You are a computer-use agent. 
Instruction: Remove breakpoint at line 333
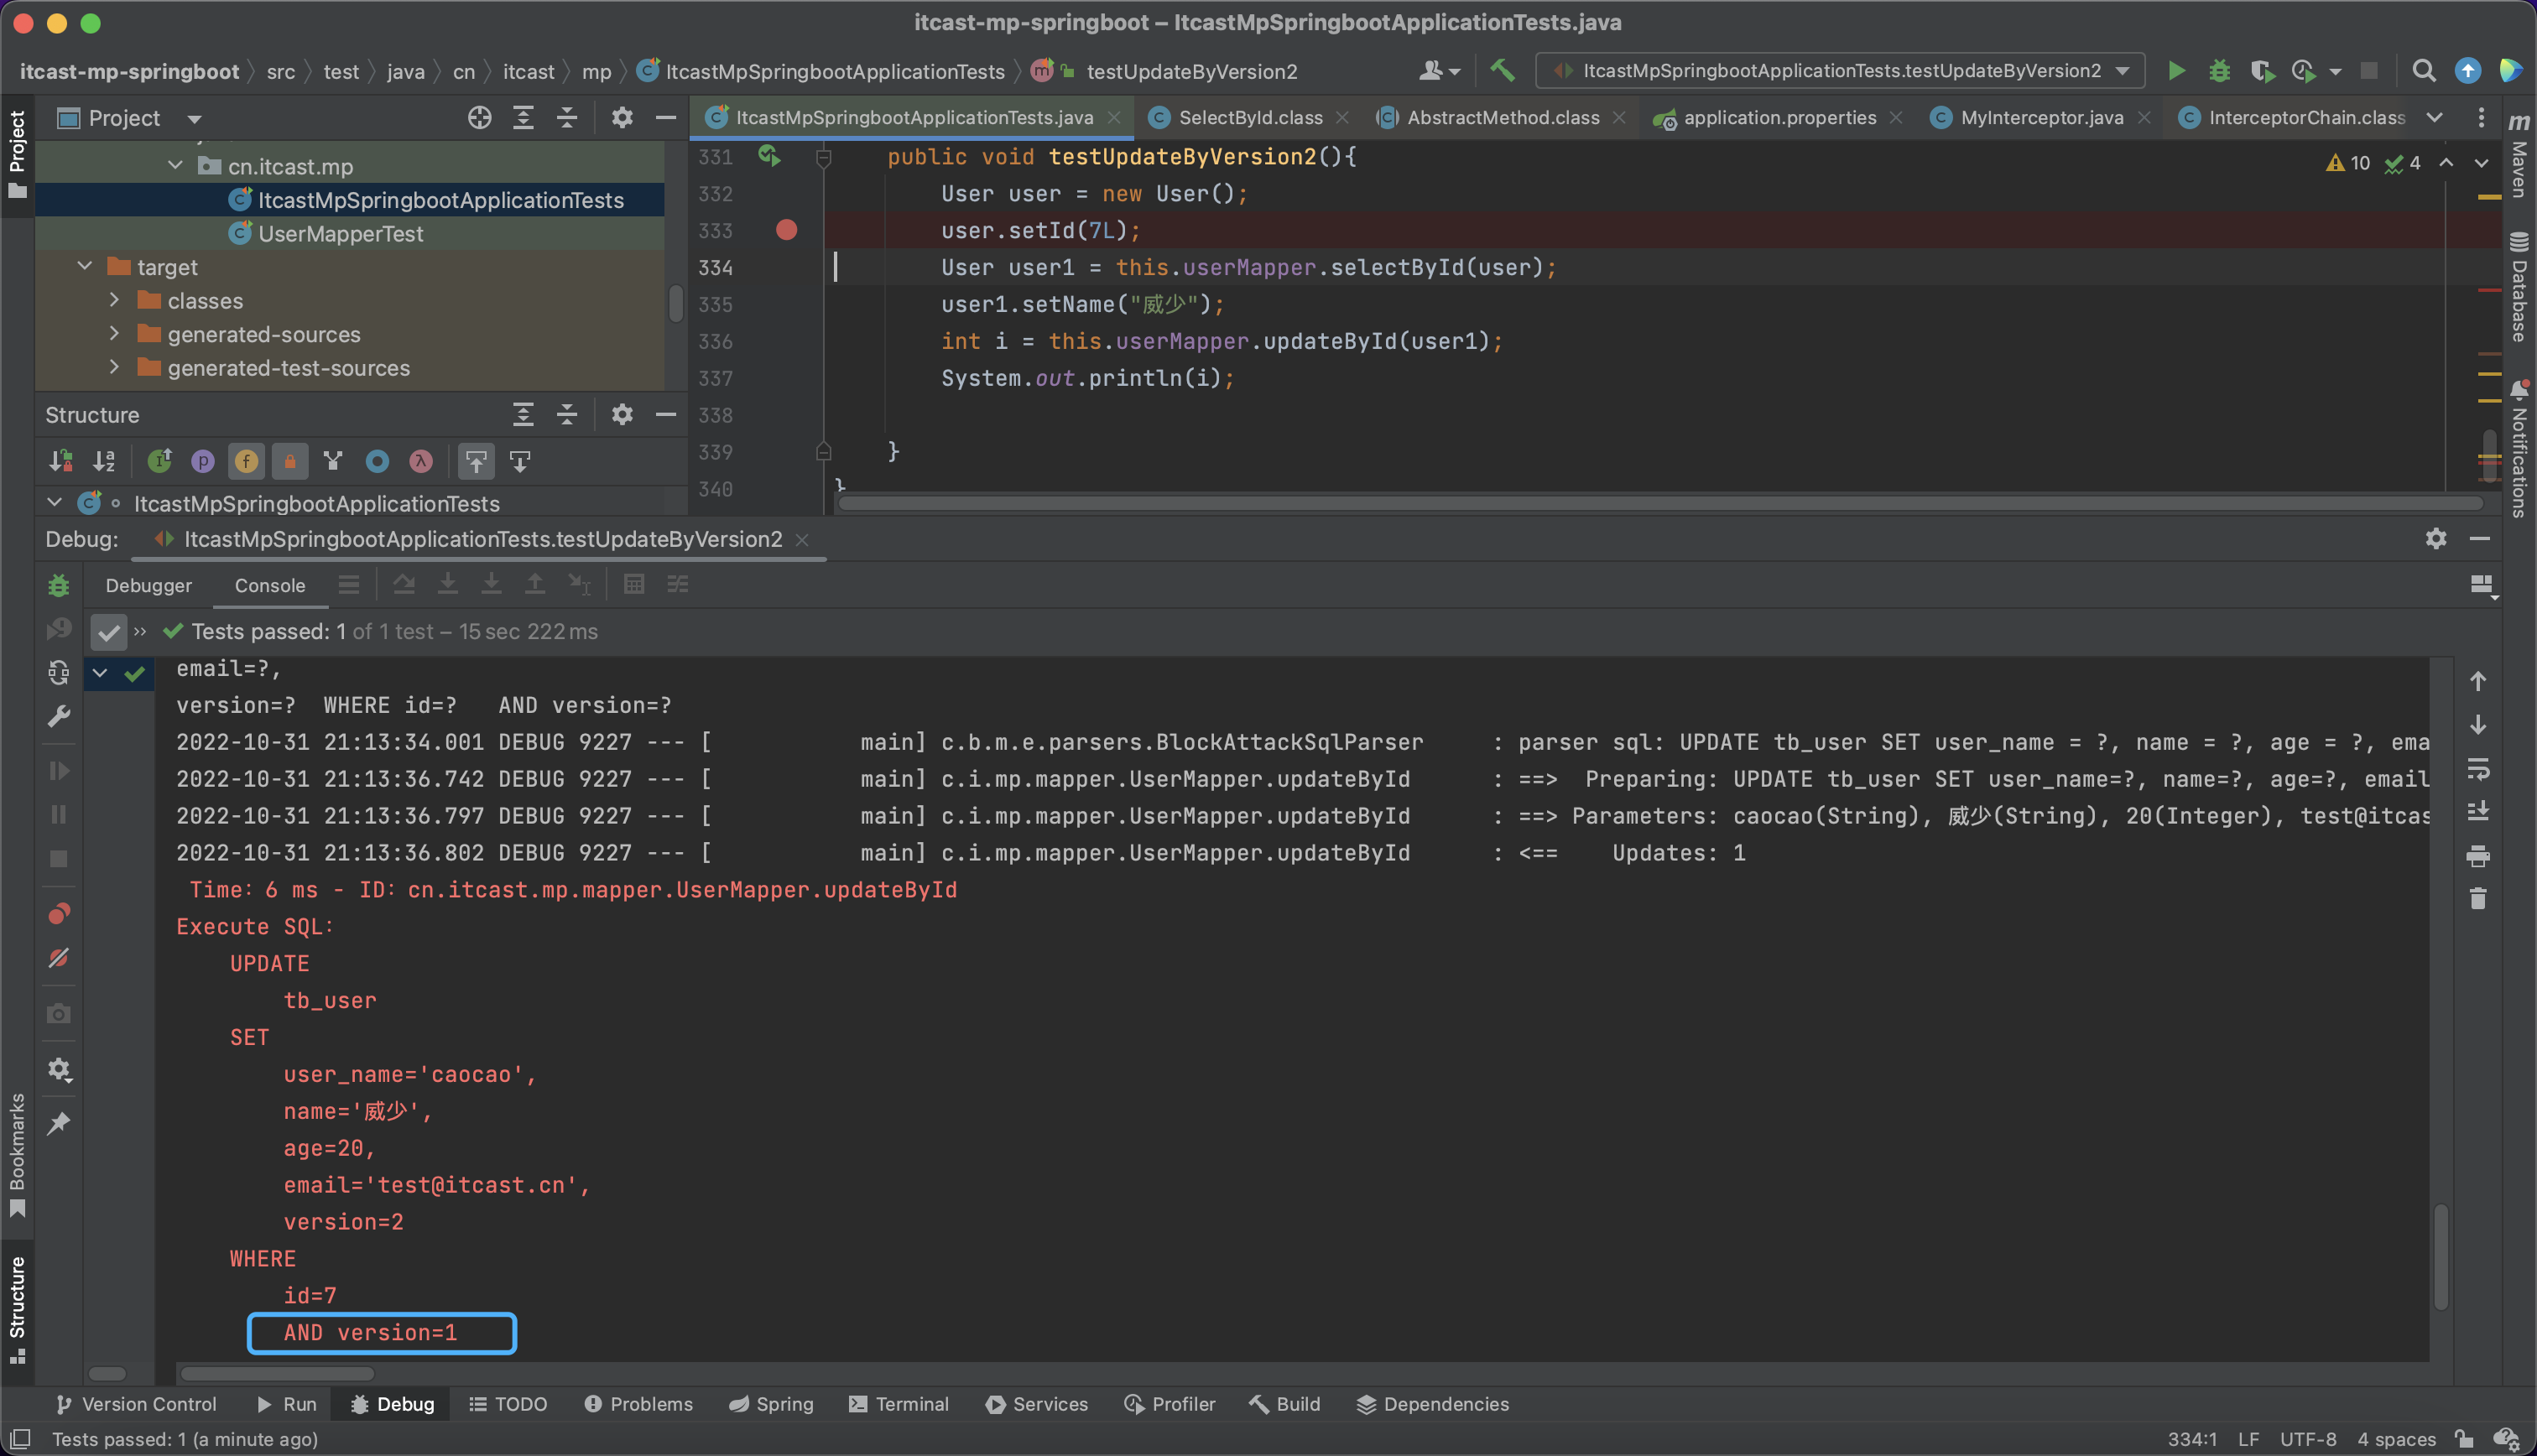(x=787, y=231)
